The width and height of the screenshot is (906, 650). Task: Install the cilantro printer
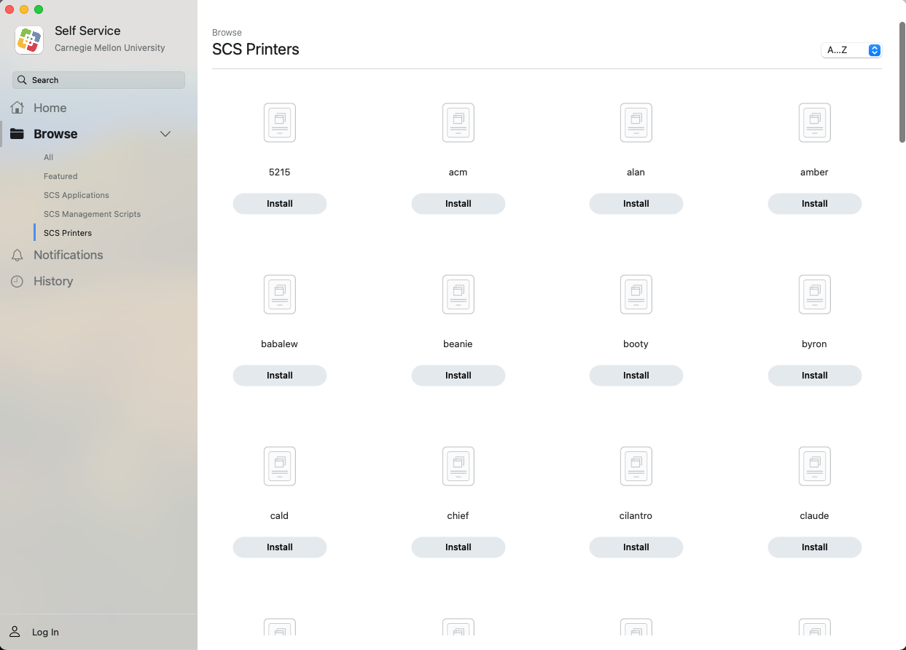(636, 547)
